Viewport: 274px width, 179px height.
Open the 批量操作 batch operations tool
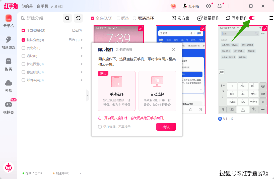click(x=208, y=18)
